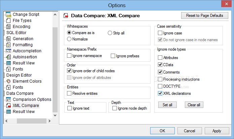Image resolution: width=234 pixels, height=139 pixels.
Task: Click the Generation gear icon
Action: tap(8, 39)
